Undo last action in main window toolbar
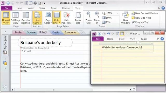Image resolution: width=166 pixels, height=93 pixels. [17, 3]
